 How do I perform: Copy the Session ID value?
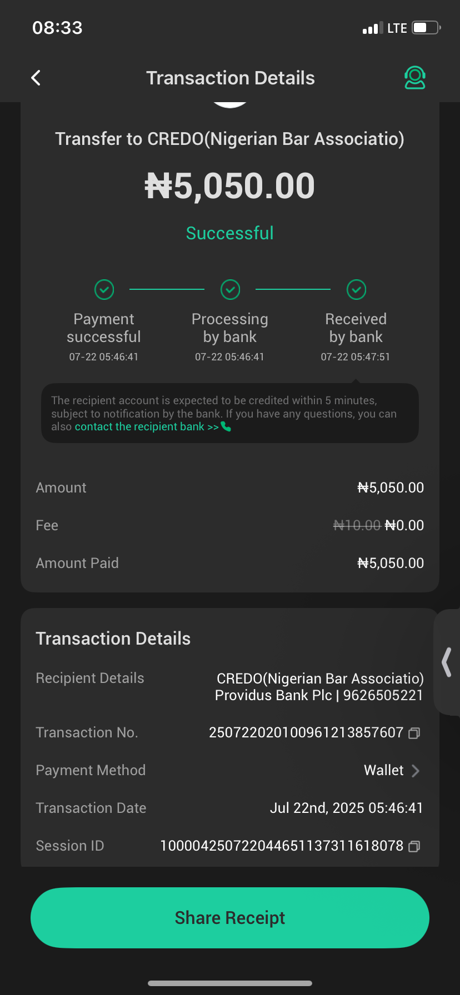pyautogui.click(x=414, y=847)
